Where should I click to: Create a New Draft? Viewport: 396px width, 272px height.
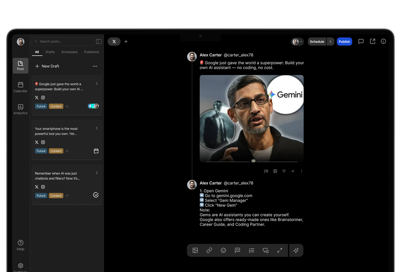tap(47, 66)
